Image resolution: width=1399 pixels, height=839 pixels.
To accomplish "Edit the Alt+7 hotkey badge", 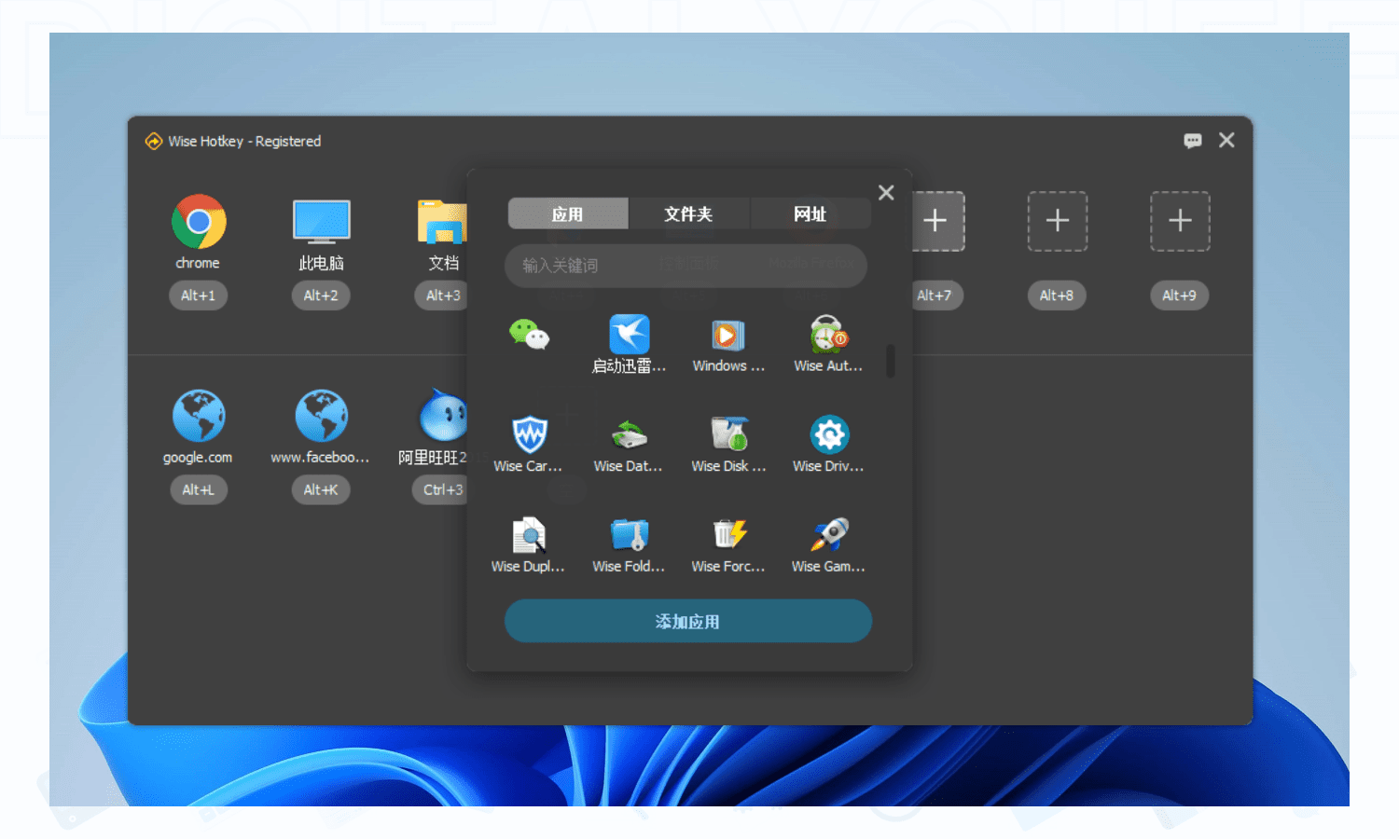I will [x=936, y=296].
